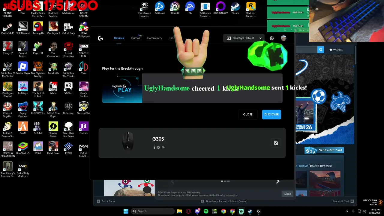Click the Windows Start button
The image size is (384, 216).
click(126, 211)
